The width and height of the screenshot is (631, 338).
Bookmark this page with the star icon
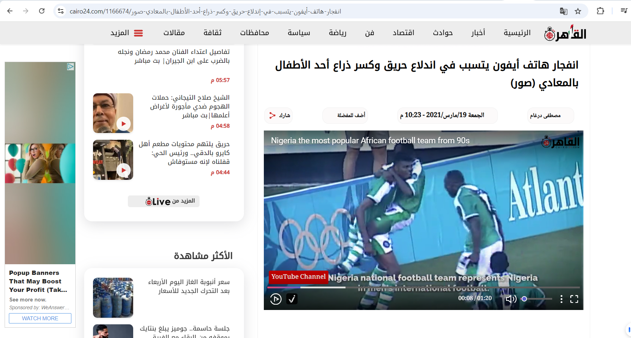coord(578,11)
